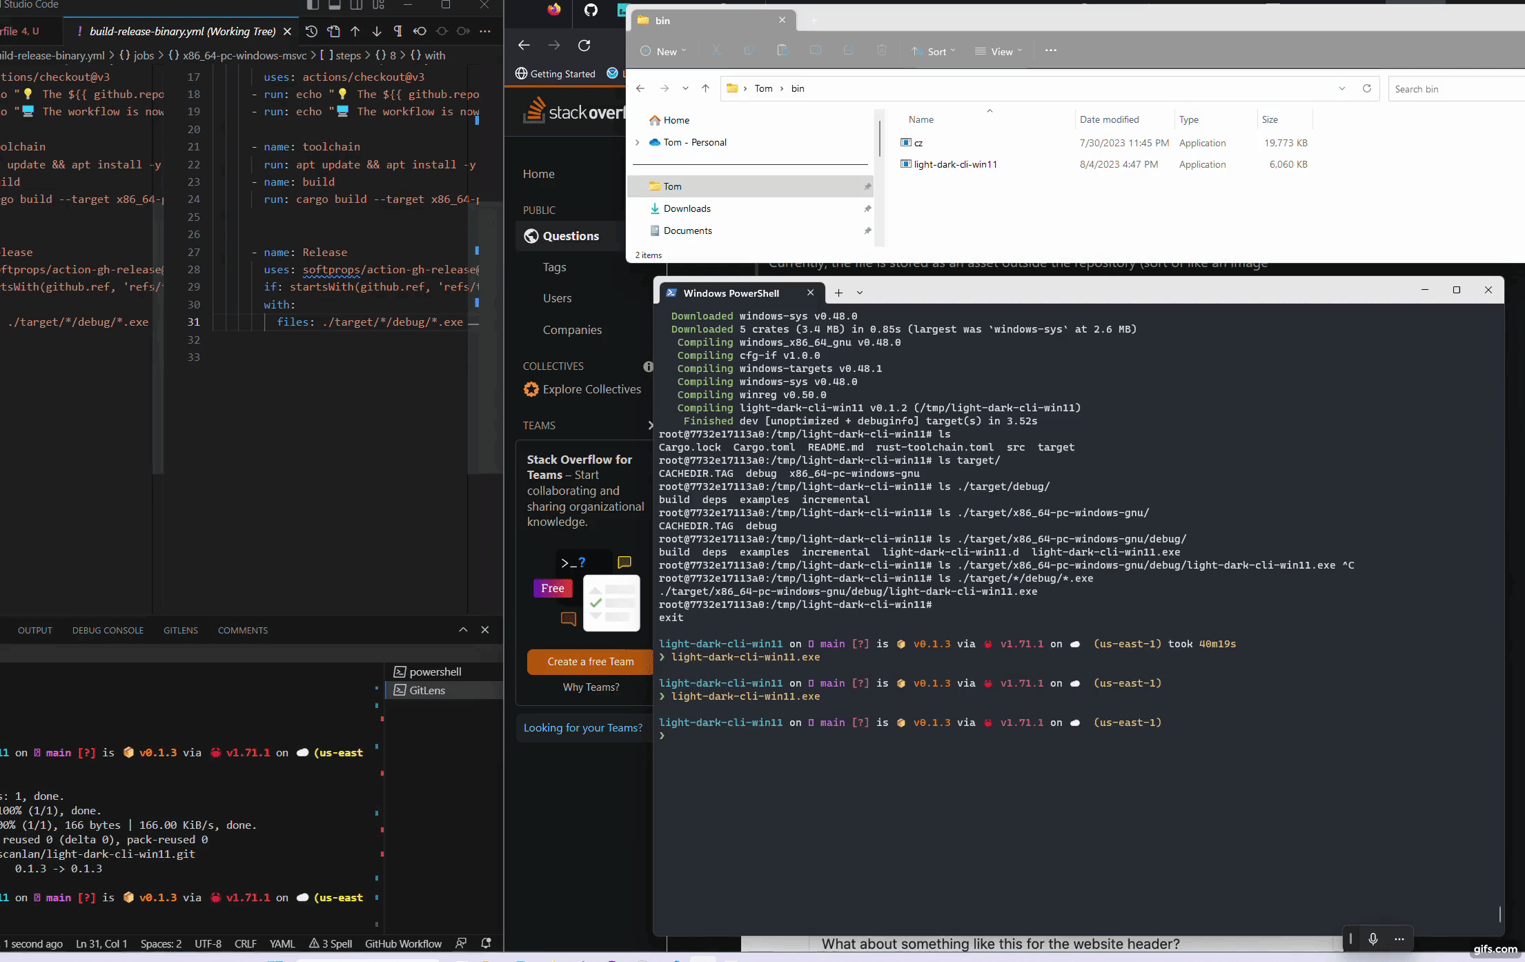Open new-tab dropdown arrow in Windows PowerShell
This screenshot has width=1525, height=962.
click(860, 293)
